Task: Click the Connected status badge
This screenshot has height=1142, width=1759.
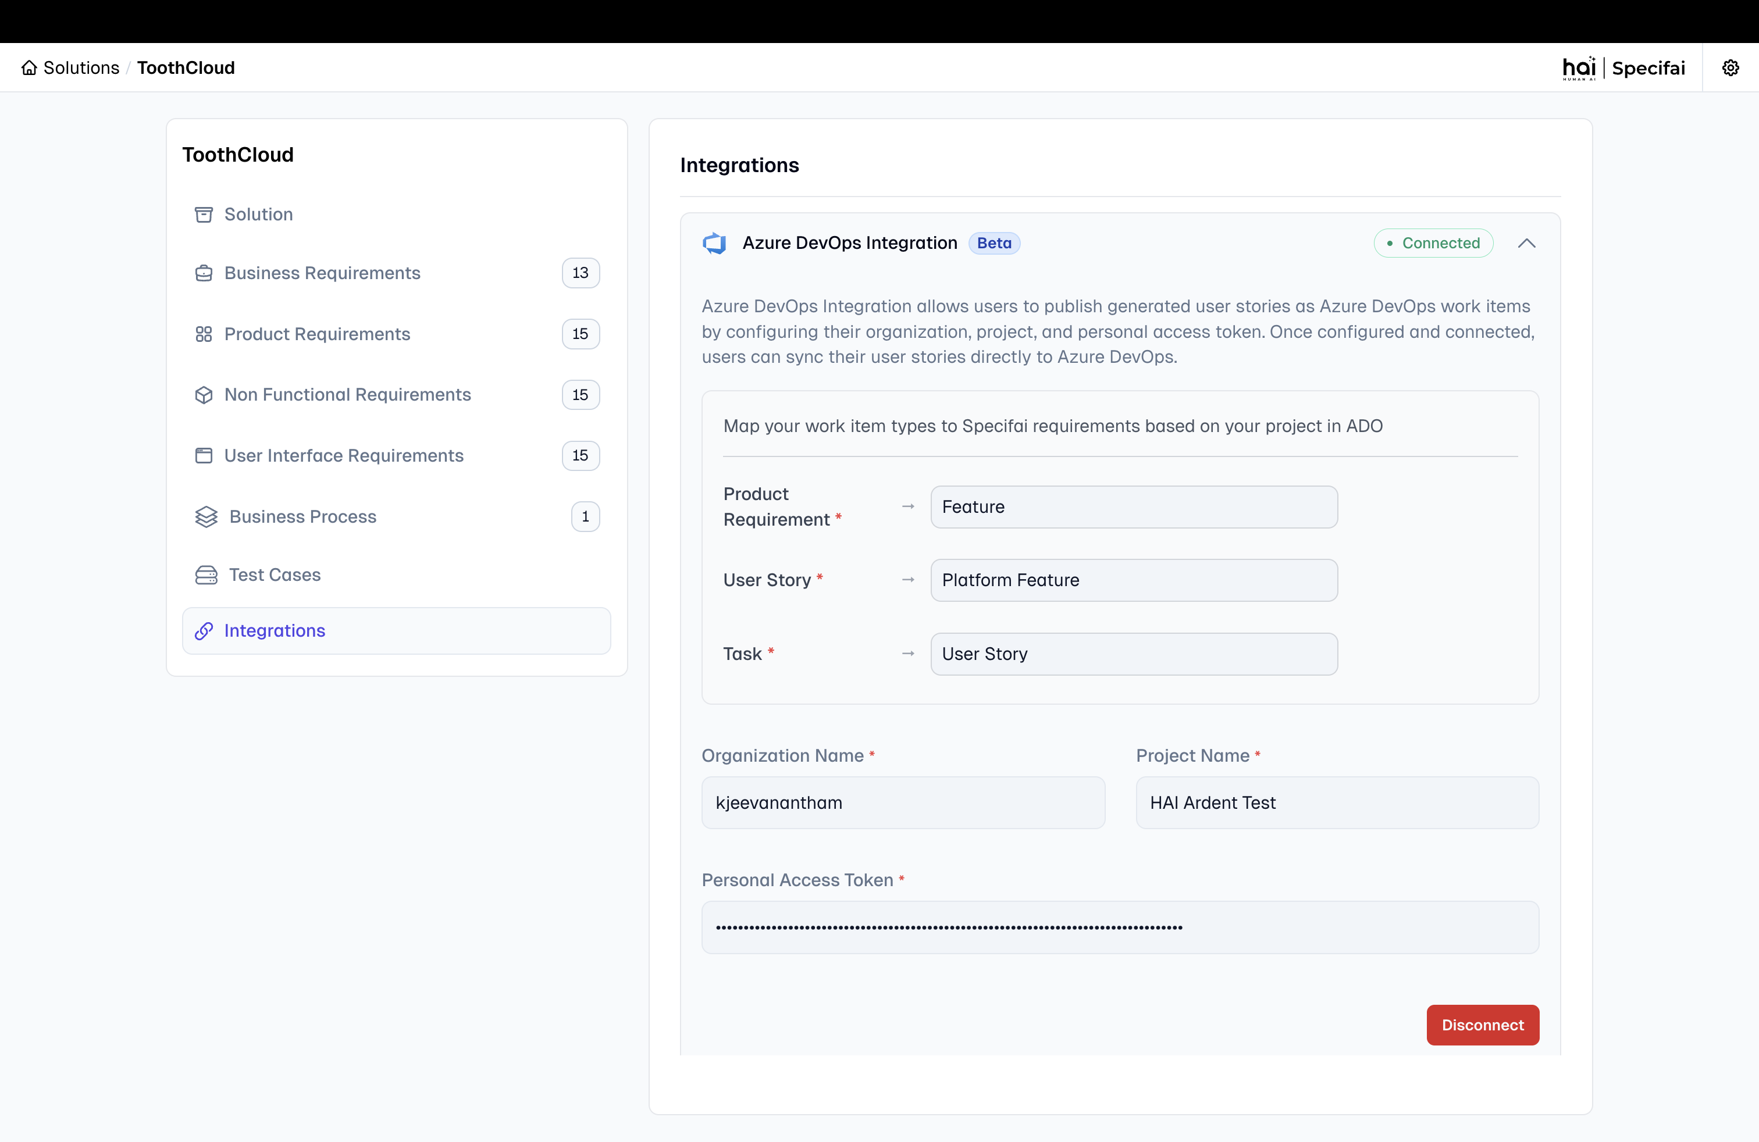Action: [x=1434, y=243]
